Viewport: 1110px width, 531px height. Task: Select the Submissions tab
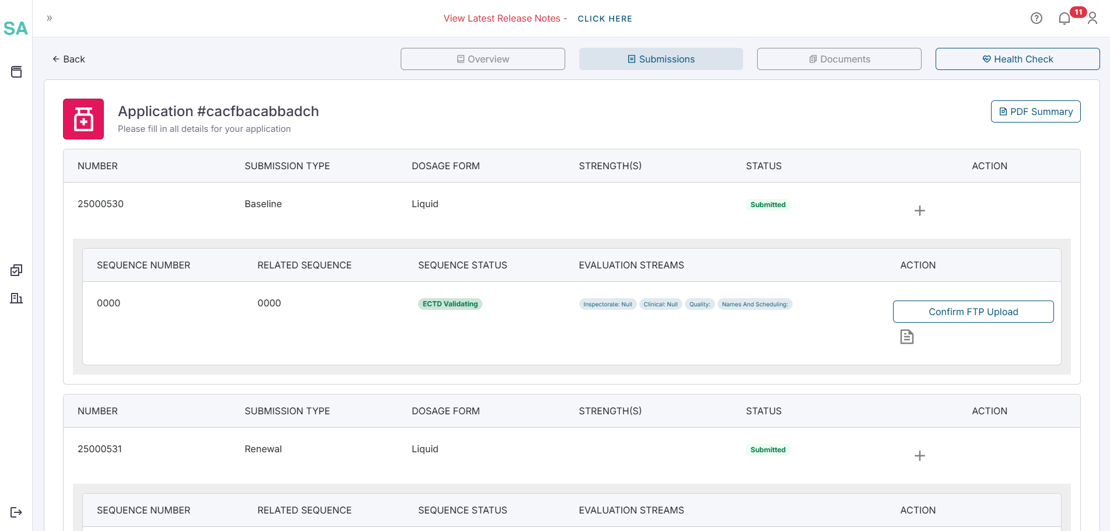[661, 59]
